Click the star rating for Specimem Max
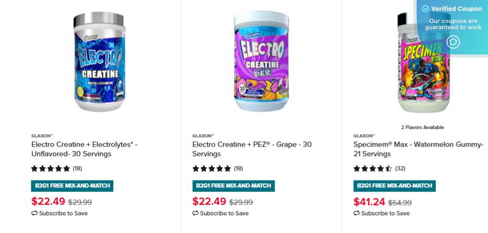 (373, 169)
